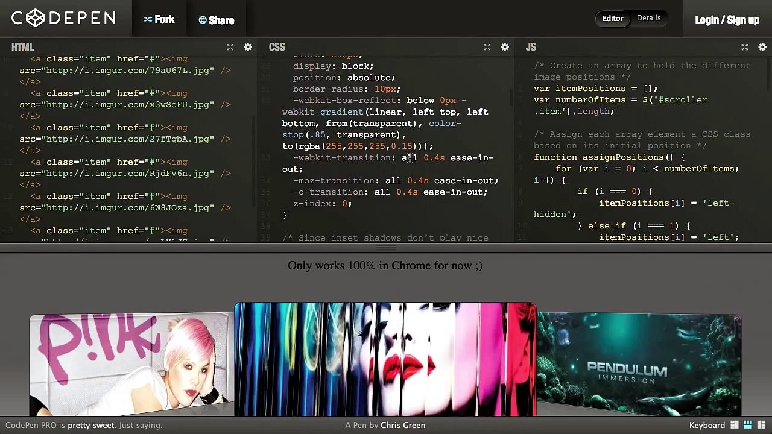This screenshot has width=772, height=434.
Task: Fork this pen
Action: click(x=159, y=19)
